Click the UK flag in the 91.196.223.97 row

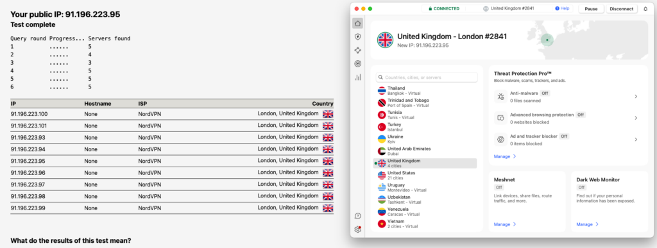328,185
